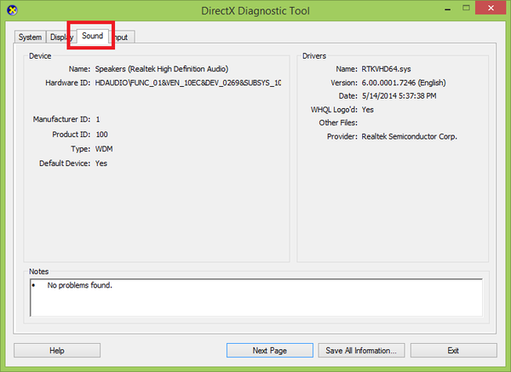The width and height of the screenshot is (511, 372).
Task: Select the Sound tab
Action: point(93,36)
